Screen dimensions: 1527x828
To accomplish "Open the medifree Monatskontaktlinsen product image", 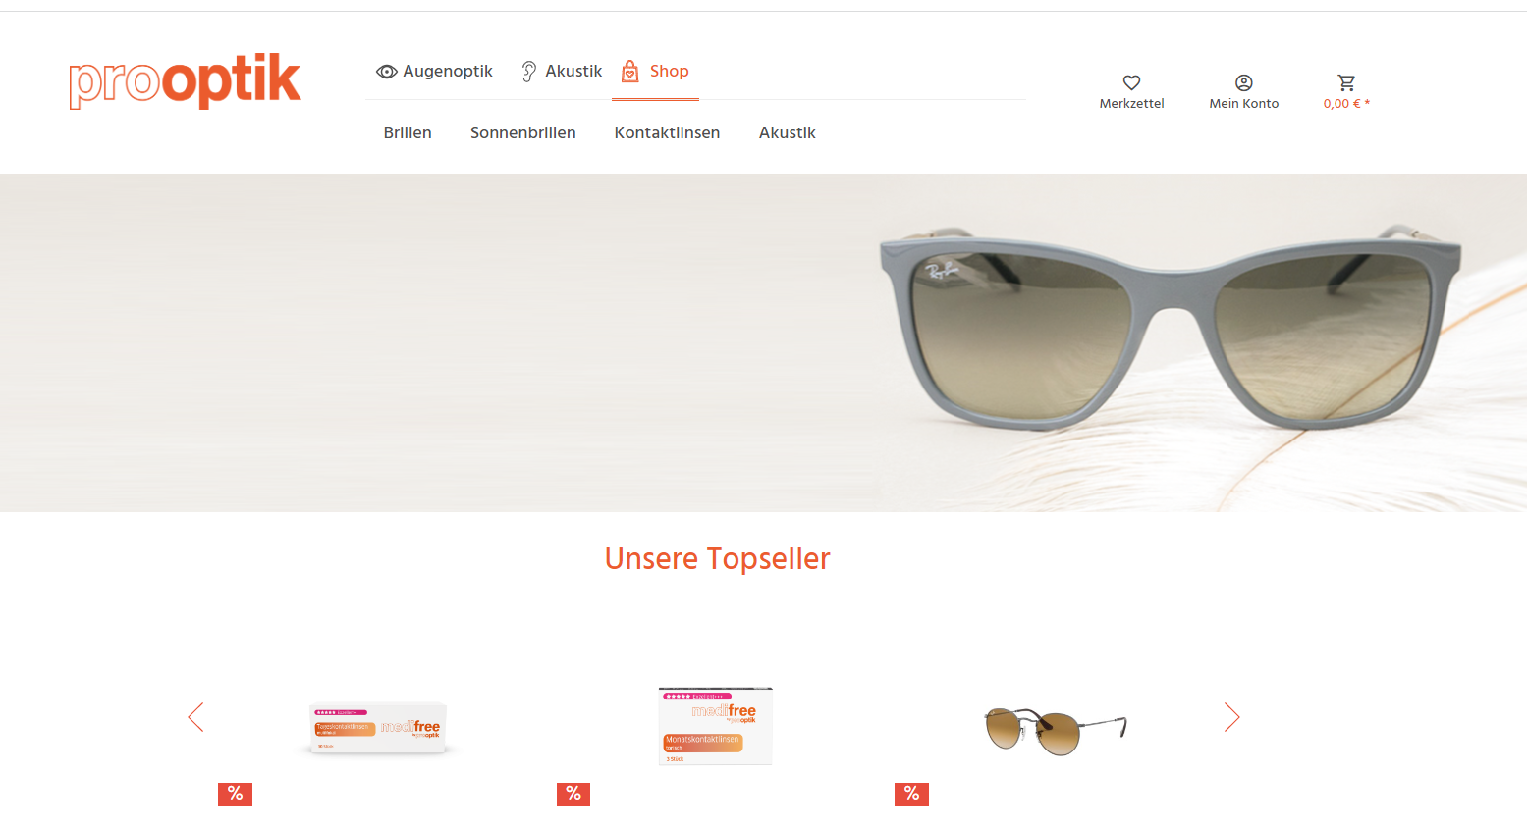I will point(715,726).
